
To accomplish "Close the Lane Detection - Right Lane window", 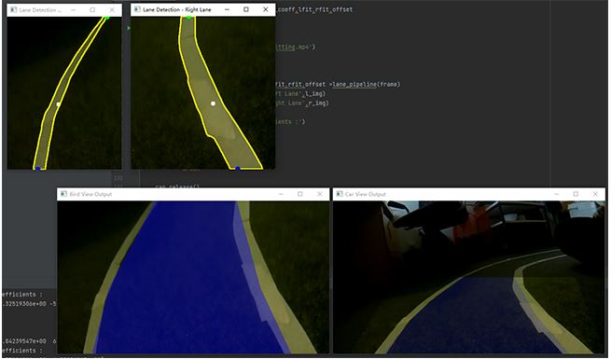I will point(265,9).
